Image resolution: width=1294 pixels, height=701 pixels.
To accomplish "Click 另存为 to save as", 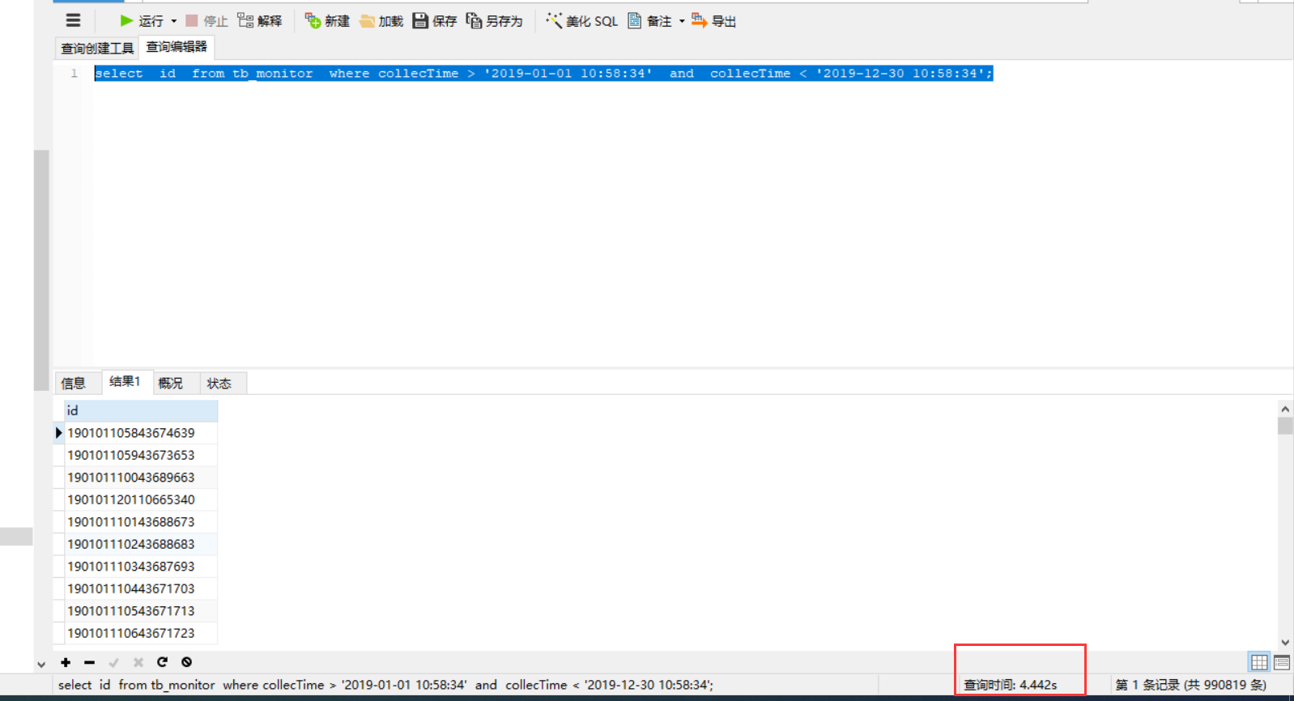I will click(494, 21).
